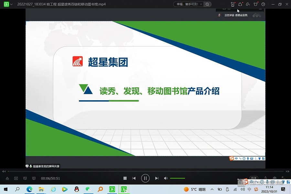Image resolution: width=291 pixels, height=194 pixels.
Task: Click the circular sync icon in title bar
Action: tap(240, 4)
